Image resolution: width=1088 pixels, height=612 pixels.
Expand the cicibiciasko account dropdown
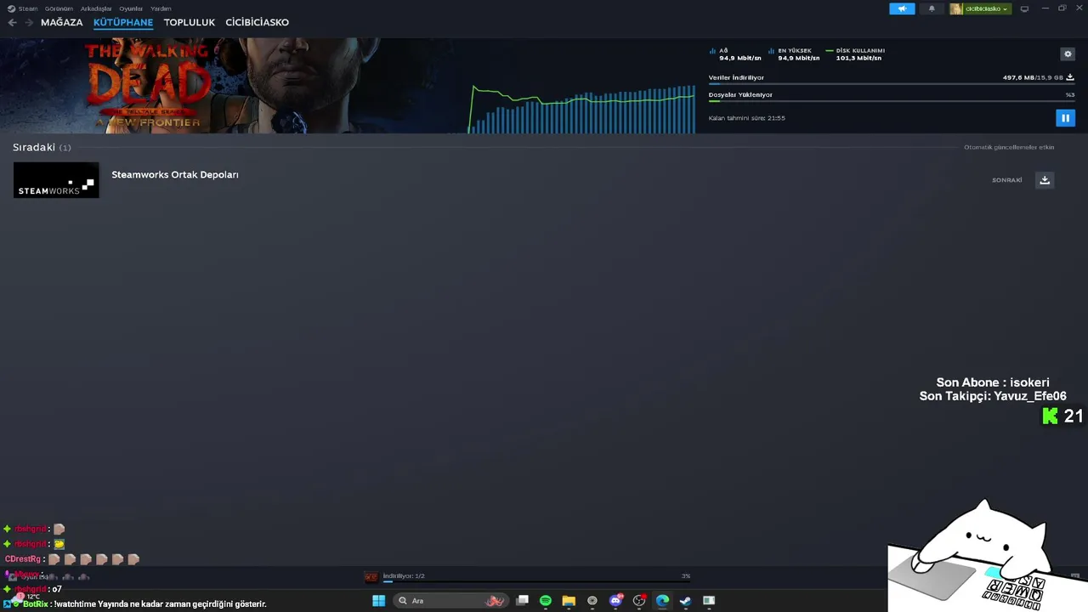(x=980, y=8)
